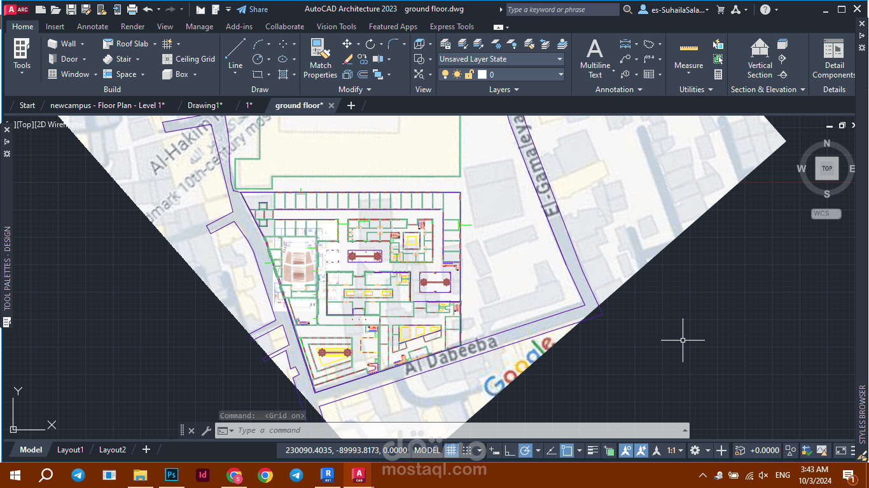Image resolution: width=869 pixels, height=488 pixels.
Task: Click the Ceiling Grid tool
Action: (x=188, y=59)
